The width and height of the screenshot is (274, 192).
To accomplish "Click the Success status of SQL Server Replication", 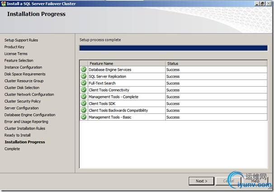I will pos(173,76).
